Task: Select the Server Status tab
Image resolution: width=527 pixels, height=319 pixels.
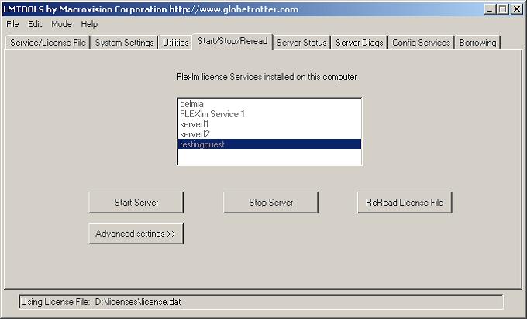Action: 301,43
